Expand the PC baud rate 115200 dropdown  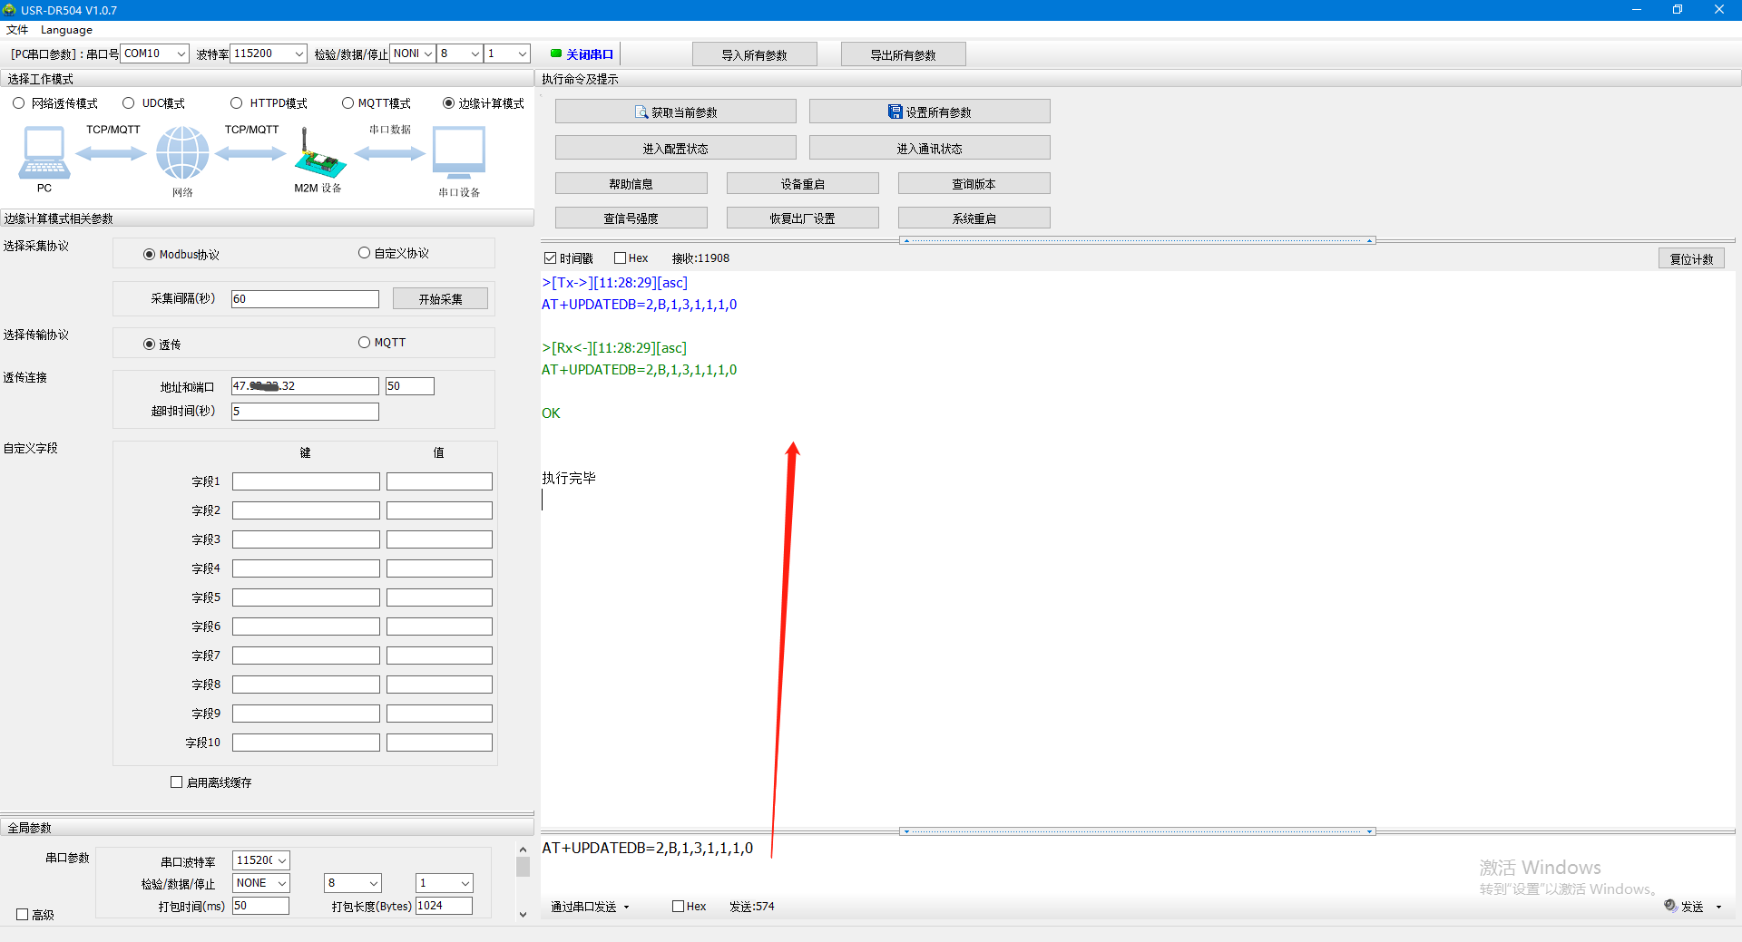298,53
